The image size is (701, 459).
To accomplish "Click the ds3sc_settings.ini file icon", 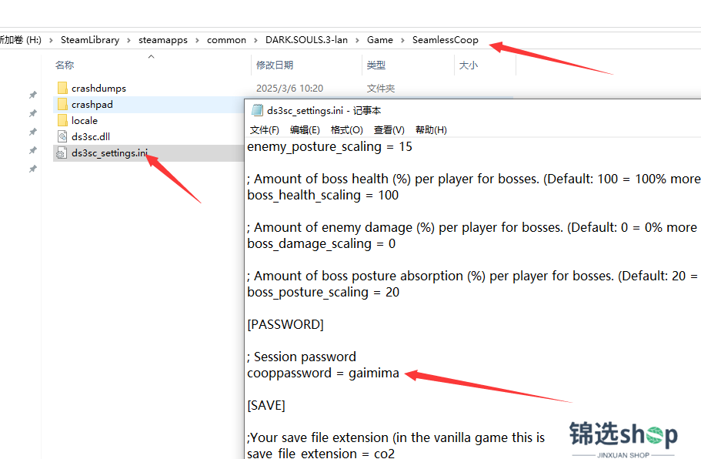I will (x=62, y=153).
